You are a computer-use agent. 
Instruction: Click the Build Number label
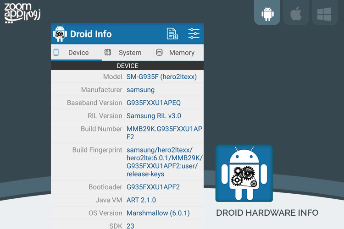pos(101,129)
